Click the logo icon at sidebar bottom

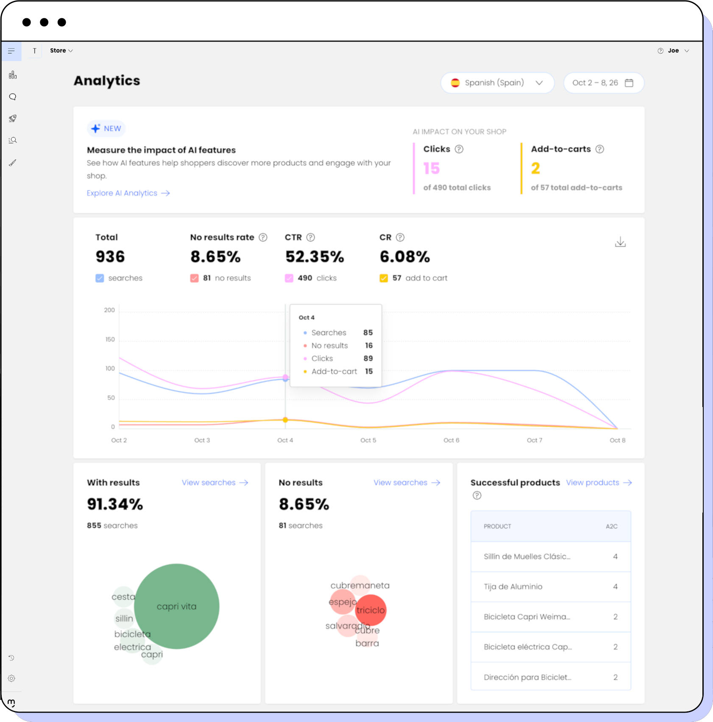click(11, 703)
